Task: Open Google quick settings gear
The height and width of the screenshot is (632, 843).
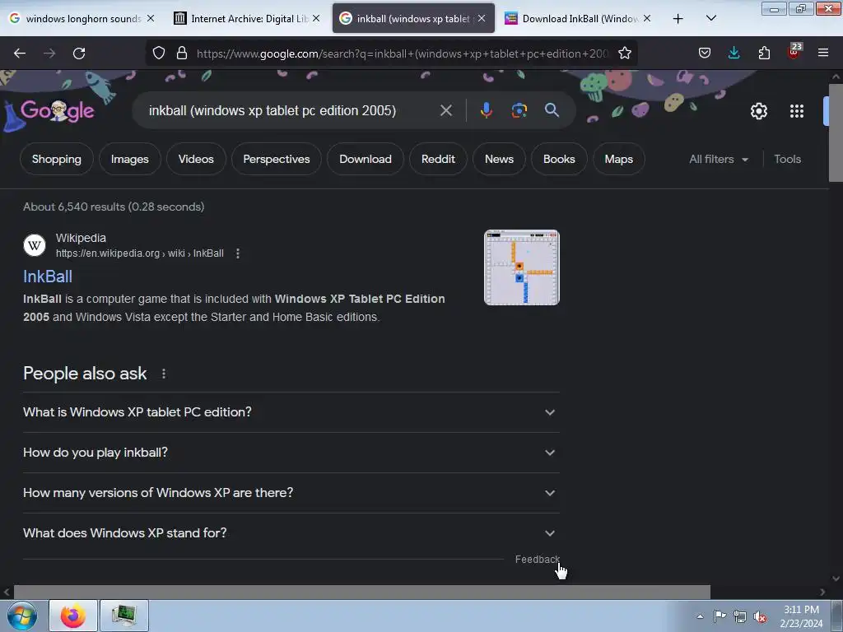Action: coord(758,111)
